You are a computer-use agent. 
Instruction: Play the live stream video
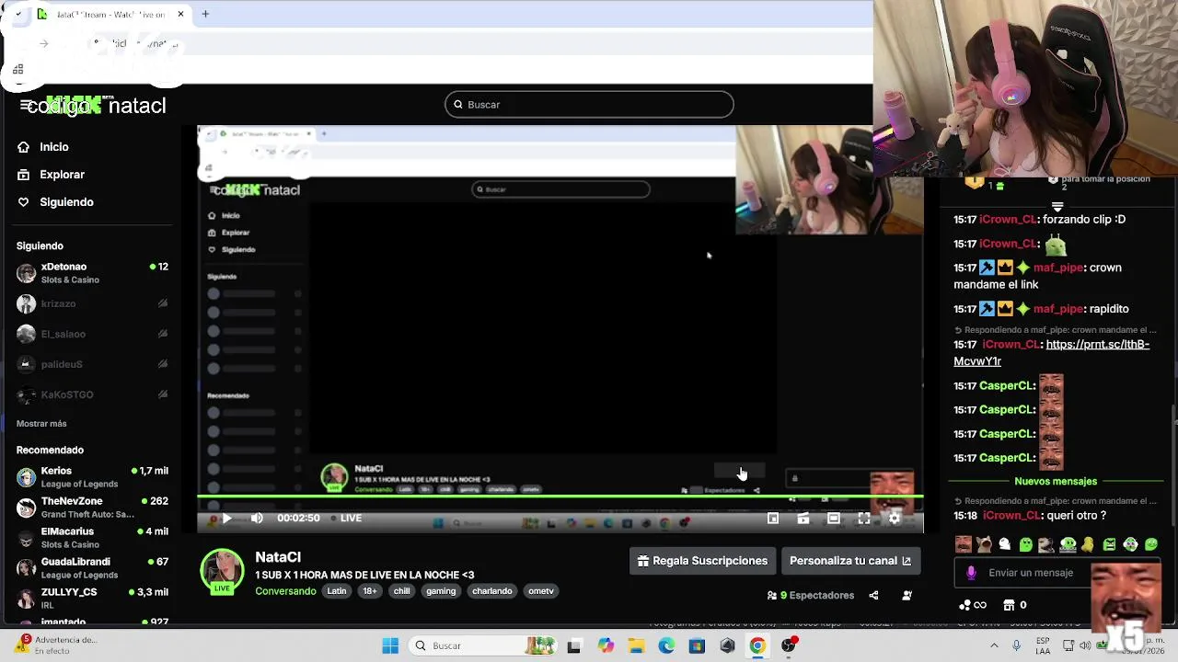[x=226, y=519]
